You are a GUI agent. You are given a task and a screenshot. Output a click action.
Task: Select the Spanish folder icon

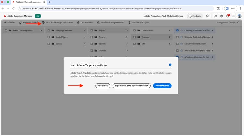coord(96,44)
